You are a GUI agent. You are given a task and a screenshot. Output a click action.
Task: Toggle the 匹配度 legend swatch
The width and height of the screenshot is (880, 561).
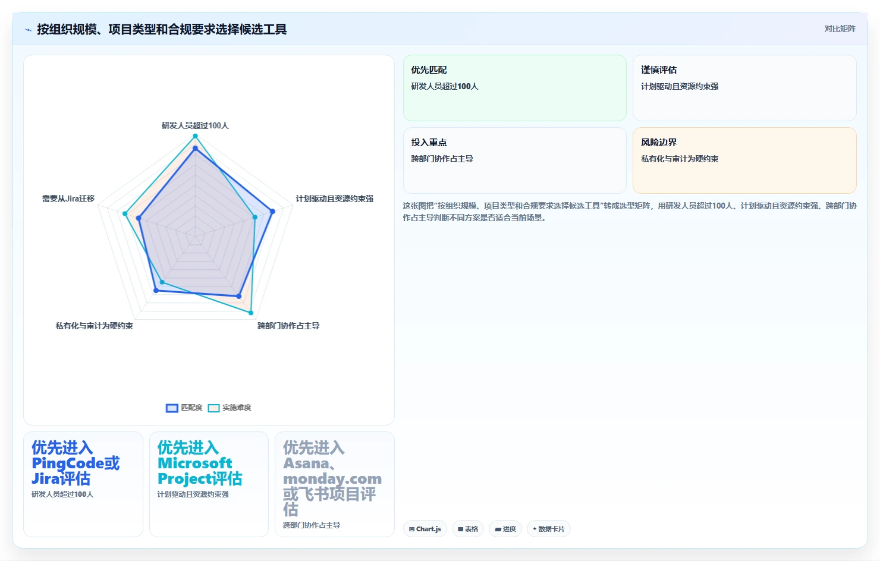(172, 408)
